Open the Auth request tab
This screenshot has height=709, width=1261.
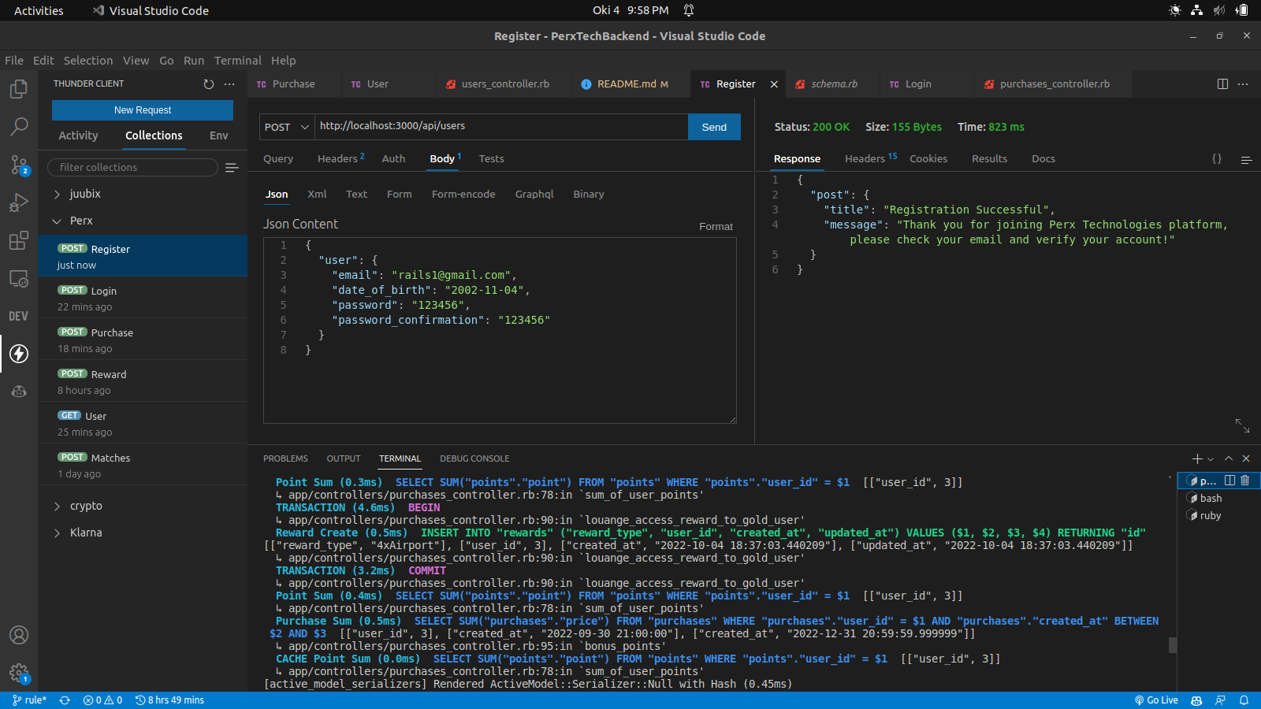pyautogui.click(x=393, y=158)
